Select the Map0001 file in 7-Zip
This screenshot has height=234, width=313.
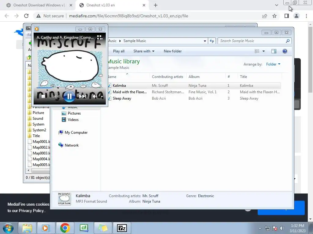coord(39,141)
